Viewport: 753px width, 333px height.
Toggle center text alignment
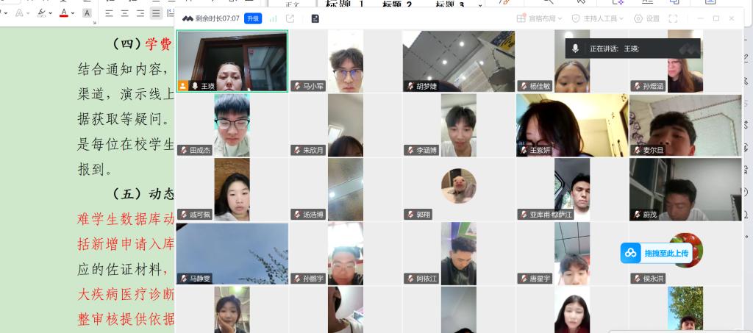(124, 13)
